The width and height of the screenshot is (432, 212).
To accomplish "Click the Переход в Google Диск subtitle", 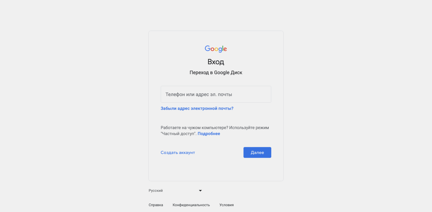I will (216, 73).
